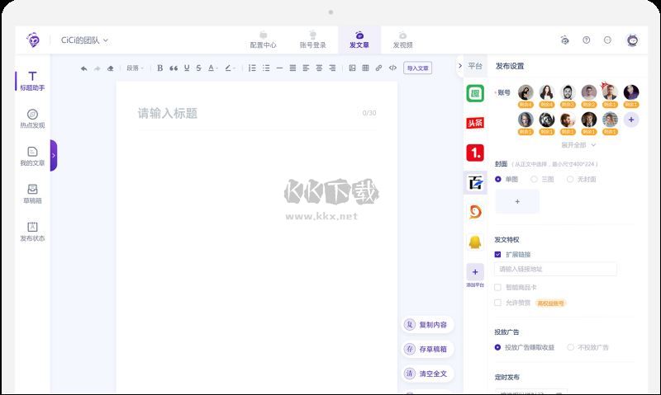Click the 导入文章 import button
The width and height of the screenshot is (661, 395).
[x=418, y=68]
